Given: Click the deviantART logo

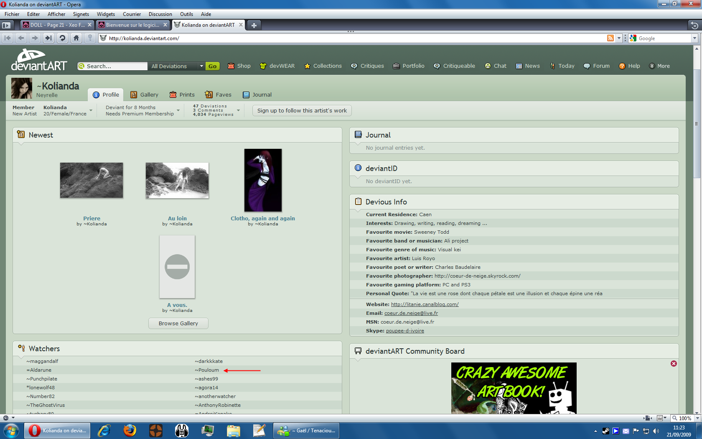Looking at the screenshot, I should coord(38,60).
